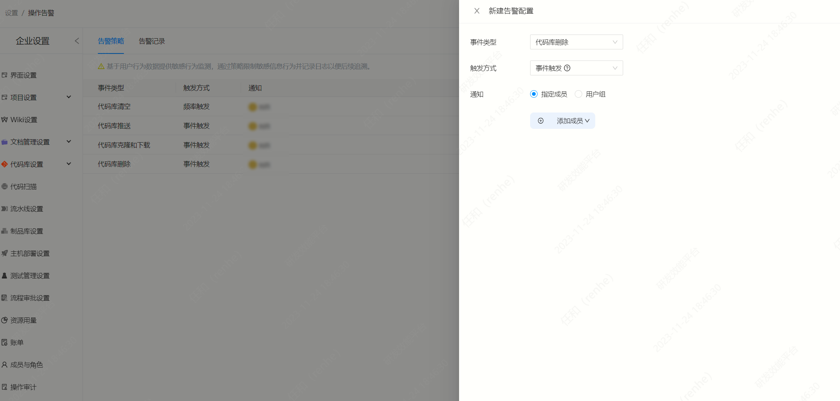The height and width of the screenshot is (401, 840).
Task: Open the 事件类型 dropdown
Action: (x=576, y=42)
